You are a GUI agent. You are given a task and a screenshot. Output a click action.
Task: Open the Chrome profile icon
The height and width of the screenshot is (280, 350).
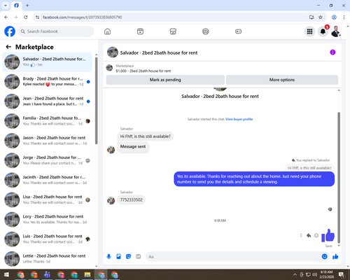tap(334, 17)
